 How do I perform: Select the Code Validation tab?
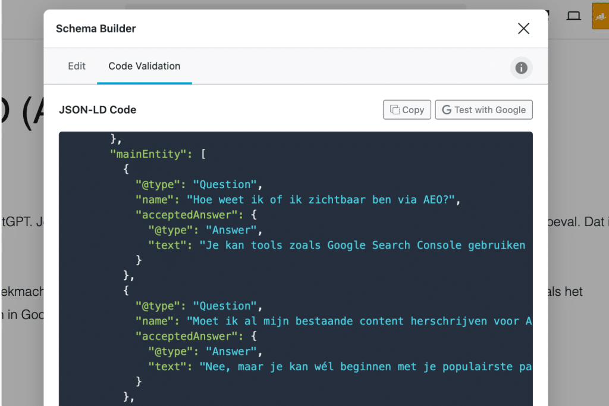[x=144, y=66]
